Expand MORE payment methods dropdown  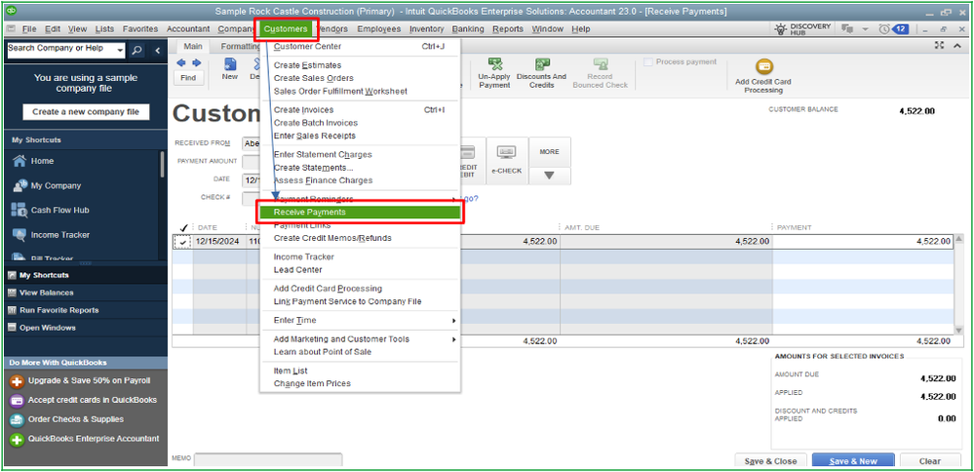[x=549, y=176]
